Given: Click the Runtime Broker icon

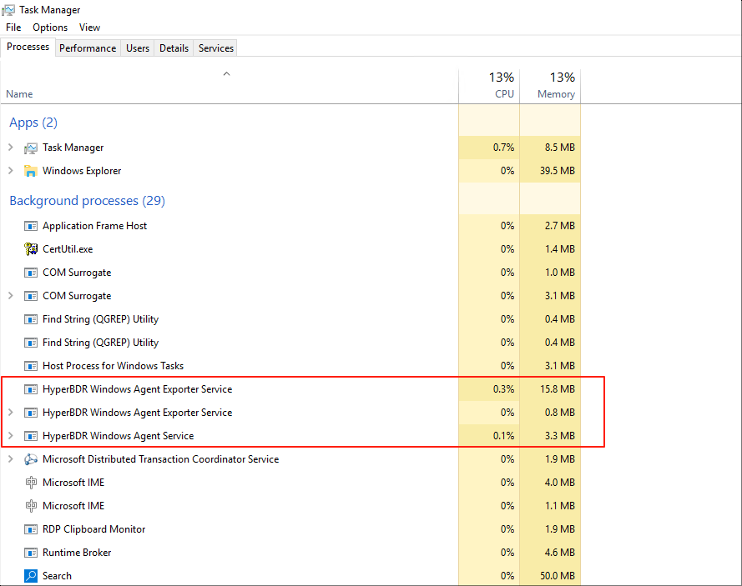Looking at the screenshot, I should tap(31, 553).
